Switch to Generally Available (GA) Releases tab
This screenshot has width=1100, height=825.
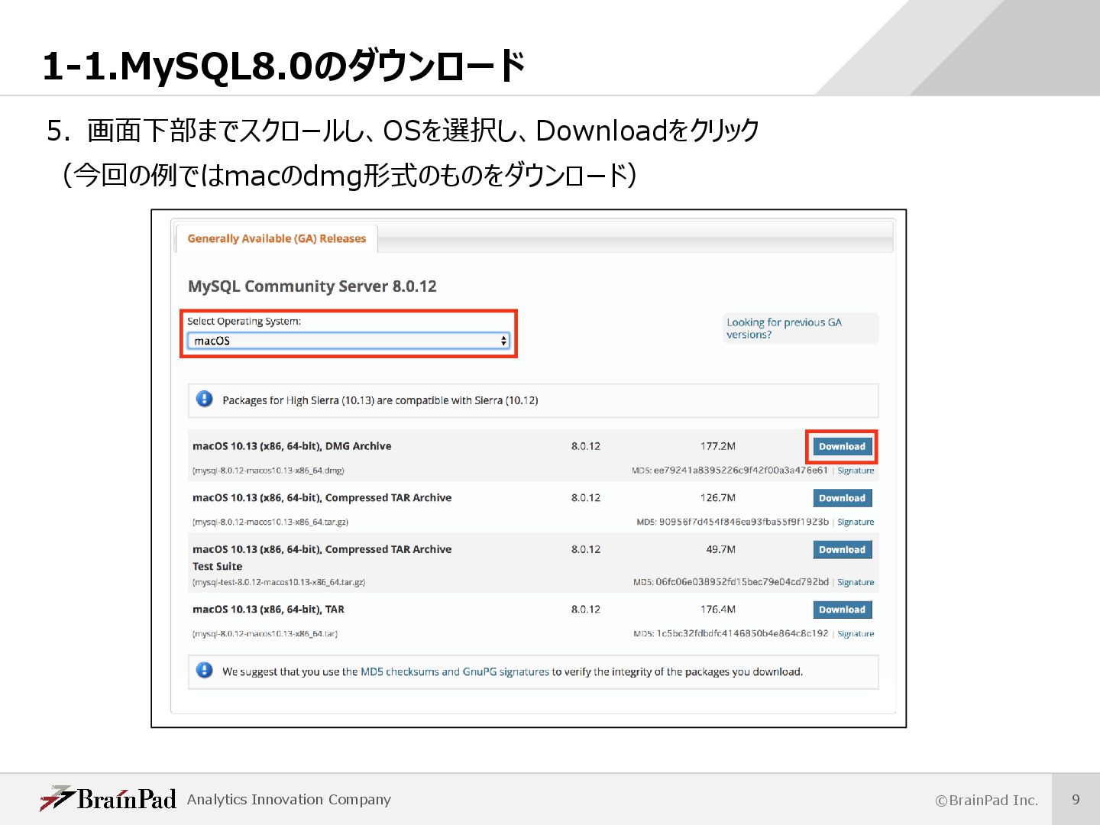coord(277,238)
